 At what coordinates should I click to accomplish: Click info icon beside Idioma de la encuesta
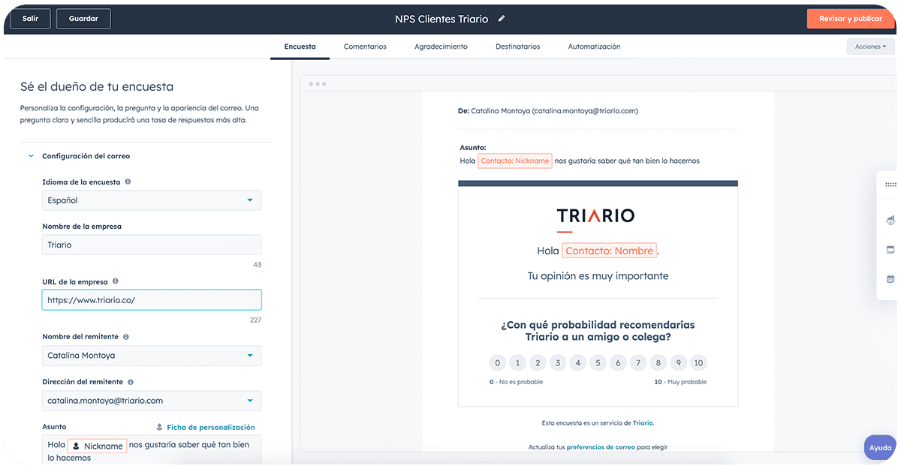pyautogui.click(x=128, y=182)
